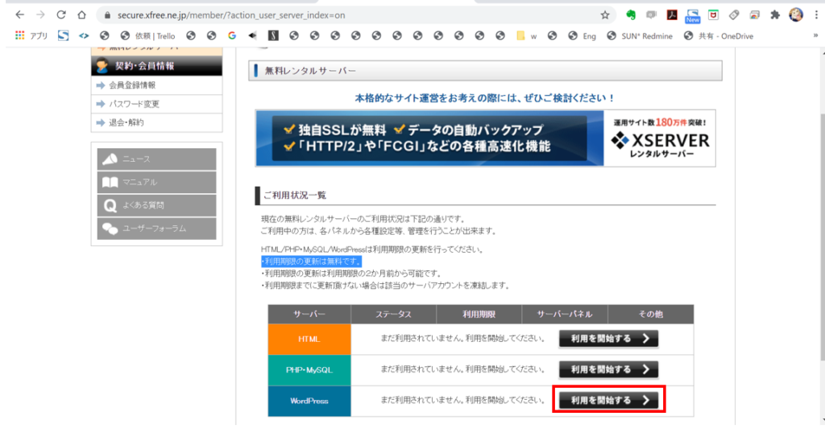The image size is (825, 445).
Task: Click the user forum speech bubbles icon
Action: pyautogui.click(x=110, y=229)
